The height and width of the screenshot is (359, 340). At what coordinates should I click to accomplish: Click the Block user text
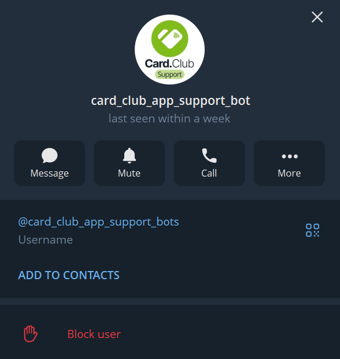coord(94,334)
